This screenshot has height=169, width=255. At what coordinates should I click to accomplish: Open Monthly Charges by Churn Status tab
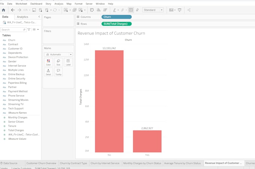pyautogui.click(x=142, y=163)
